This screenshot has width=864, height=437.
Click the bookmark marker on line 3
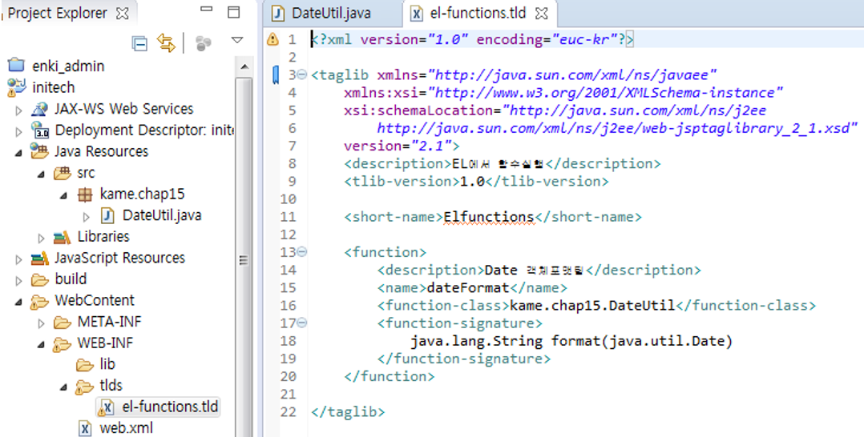point(276,75)
